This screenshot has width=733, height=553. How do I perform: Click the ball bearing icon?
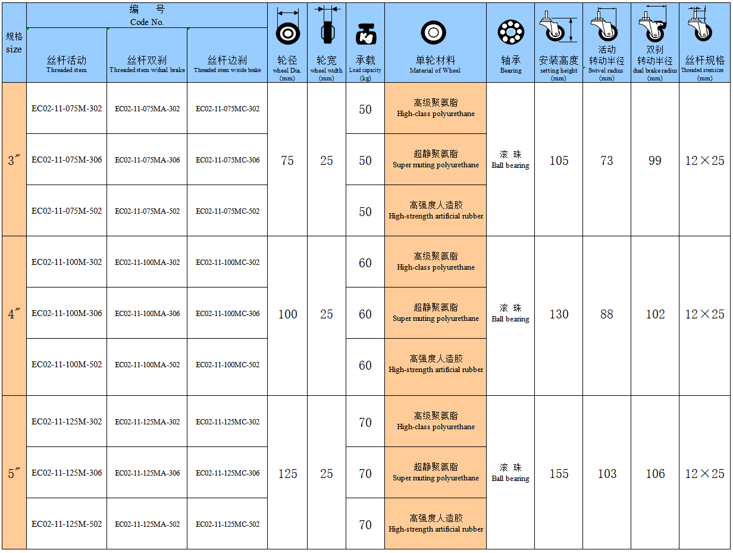pyautogui.click(x=510, y=32)
